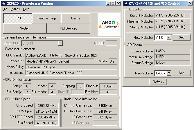Click the Set! button for New Voltage

pyautogui.click(x=182, y=73)
